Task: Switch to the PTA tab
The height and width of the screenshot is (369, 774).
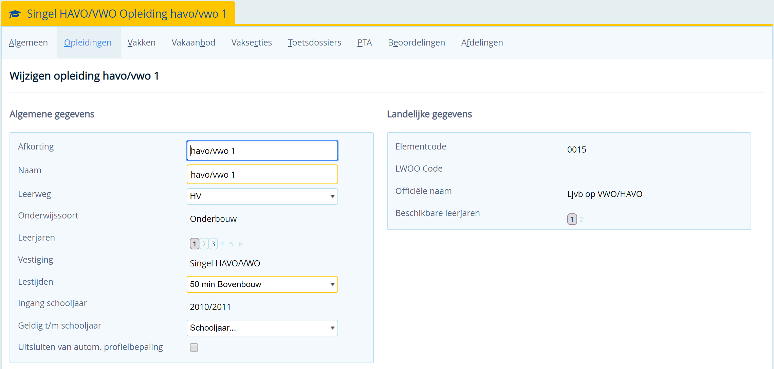Action: [365, 42]
